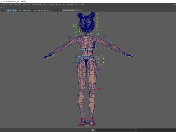Enable wireframe shading icon

6,10
